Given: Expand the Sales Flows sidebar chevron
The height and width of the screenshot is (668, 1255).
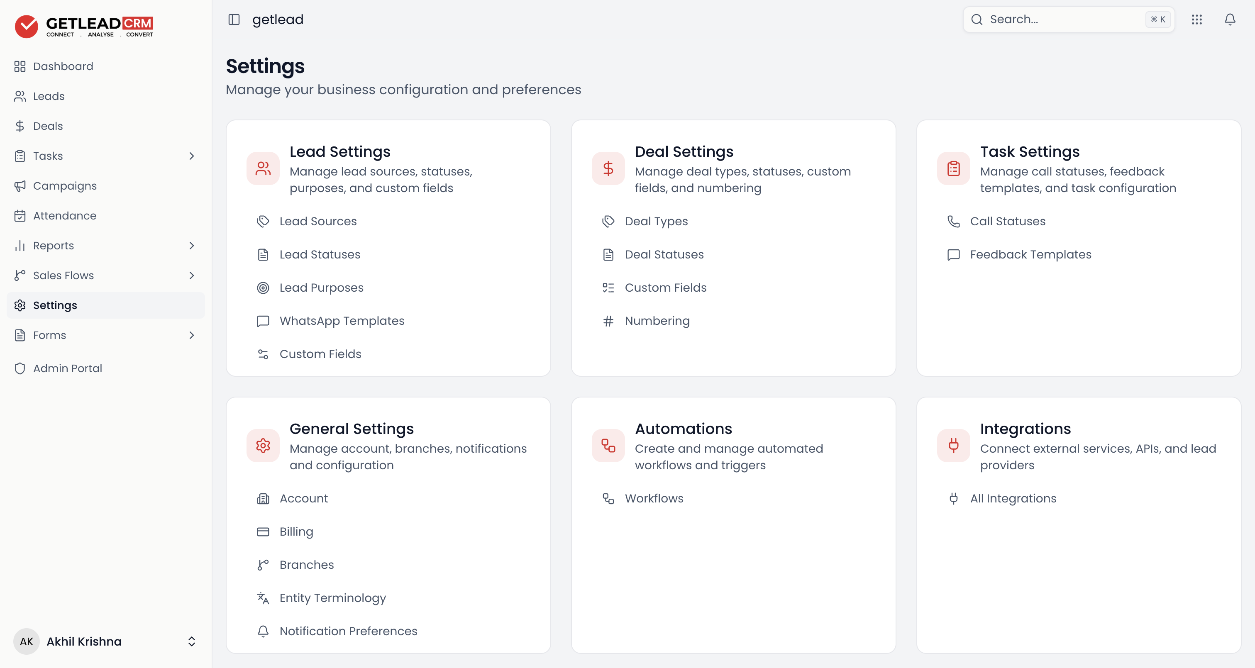Looking at the screenshot, I should 191,275.
